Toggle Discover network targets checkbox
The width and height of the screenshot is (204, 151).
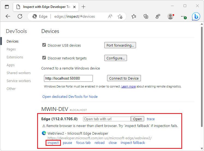[x=44, y=58]
